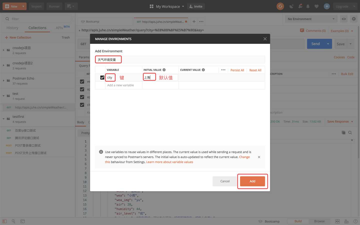
Task: Switch to Browse mode
Action: point(319,221)
